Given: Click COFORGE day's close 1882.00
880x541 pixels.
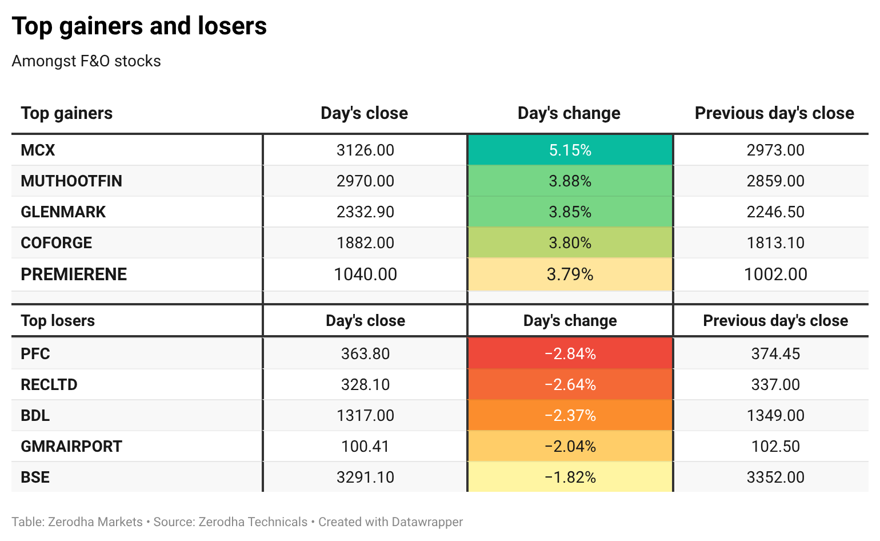Looking at the screenshot, I should 365,242.
